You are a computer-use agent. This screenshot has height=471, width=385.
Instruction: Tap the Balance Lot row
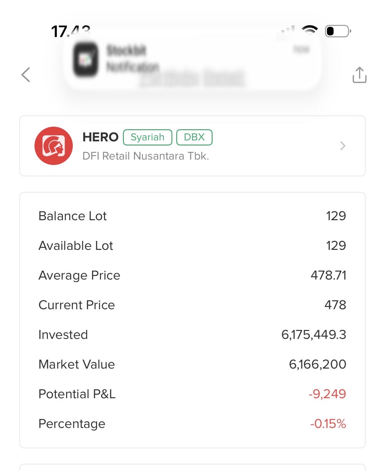tap(192, 216)
